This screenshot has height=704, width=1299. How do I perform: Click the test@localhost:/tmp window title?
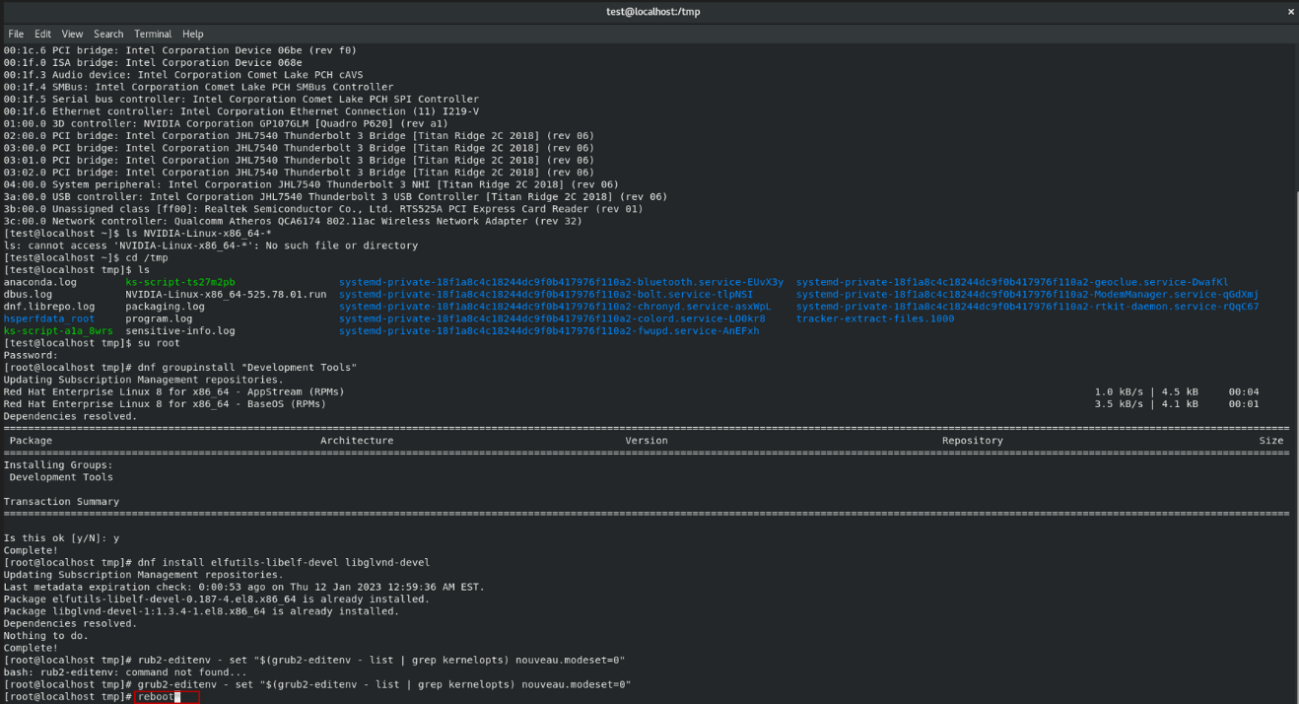coord(653,12)
